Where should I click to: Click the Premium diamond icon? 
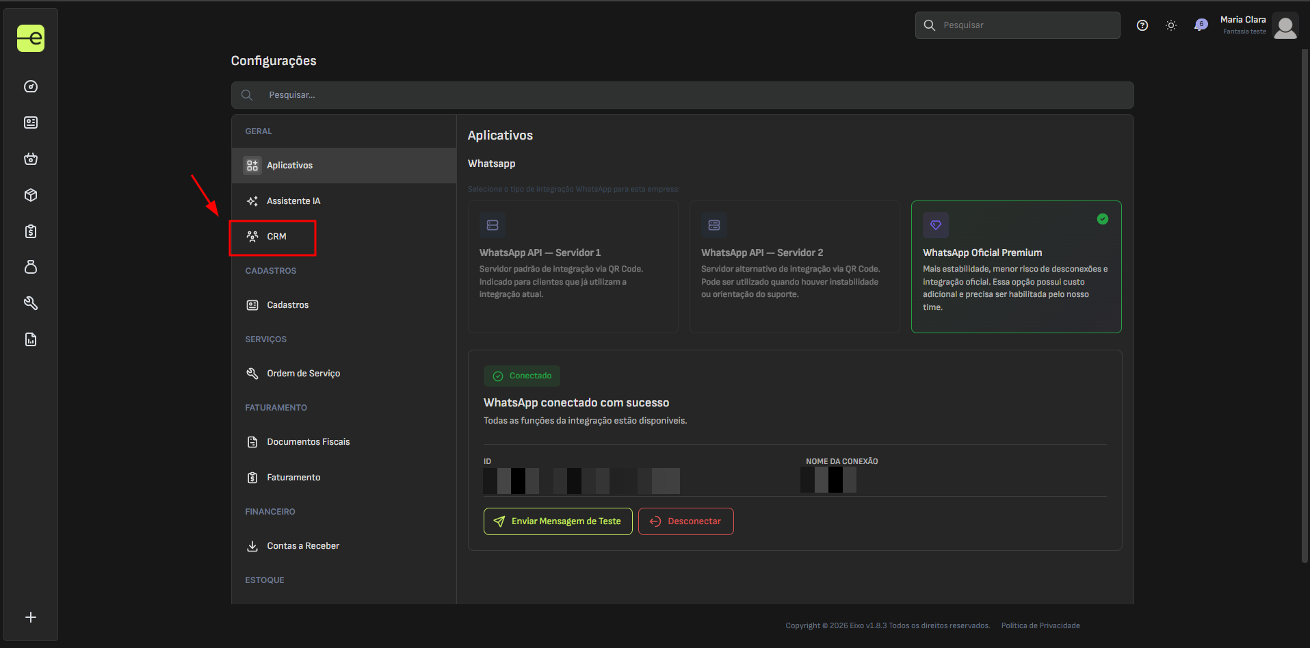(x=936, y=225)
